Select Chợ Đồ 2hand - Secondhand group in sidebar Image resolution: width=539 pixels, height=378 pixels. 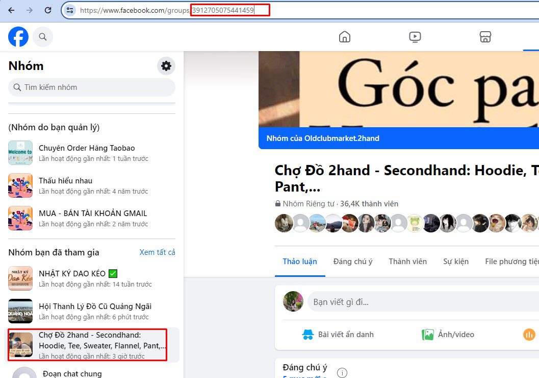point(92,345)
